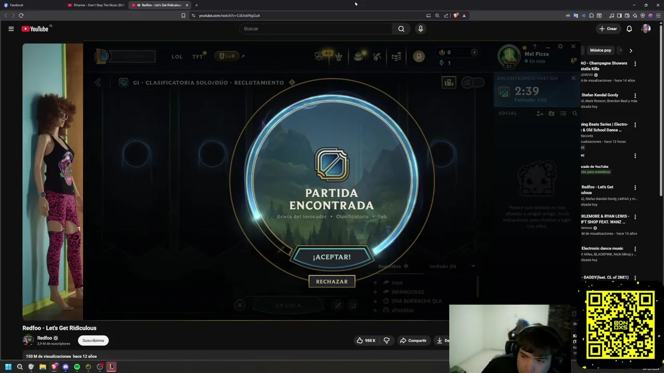Cancel the queue with the X button
The height and width of the screenshot is (373, 664).
click(x=240, y=305)
